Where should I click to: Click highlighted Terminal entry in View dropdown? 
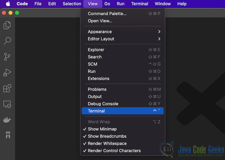(x=123, y=111)
